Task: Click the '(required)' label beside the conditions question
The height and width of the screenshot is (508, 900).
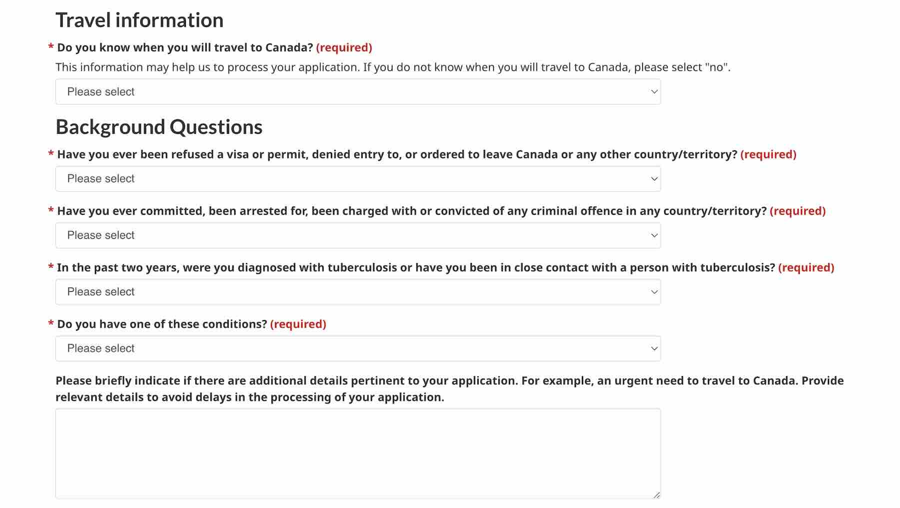Action: click(298, 324)
